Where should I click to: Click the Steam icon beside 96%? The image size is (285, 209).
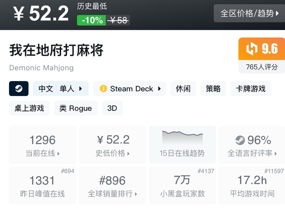240,140
